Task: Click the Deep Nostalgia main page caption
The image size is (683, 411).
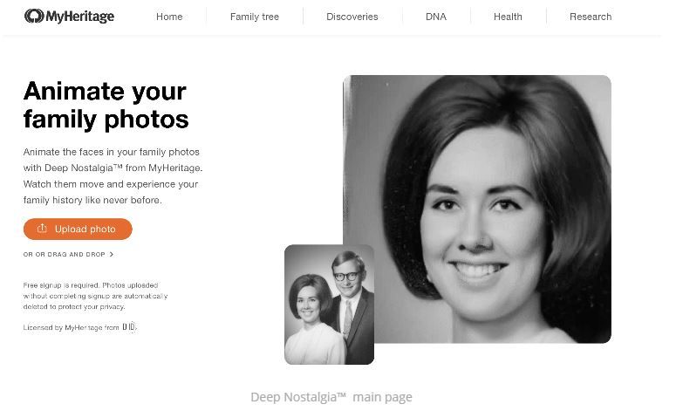Action: click(331, 397)
